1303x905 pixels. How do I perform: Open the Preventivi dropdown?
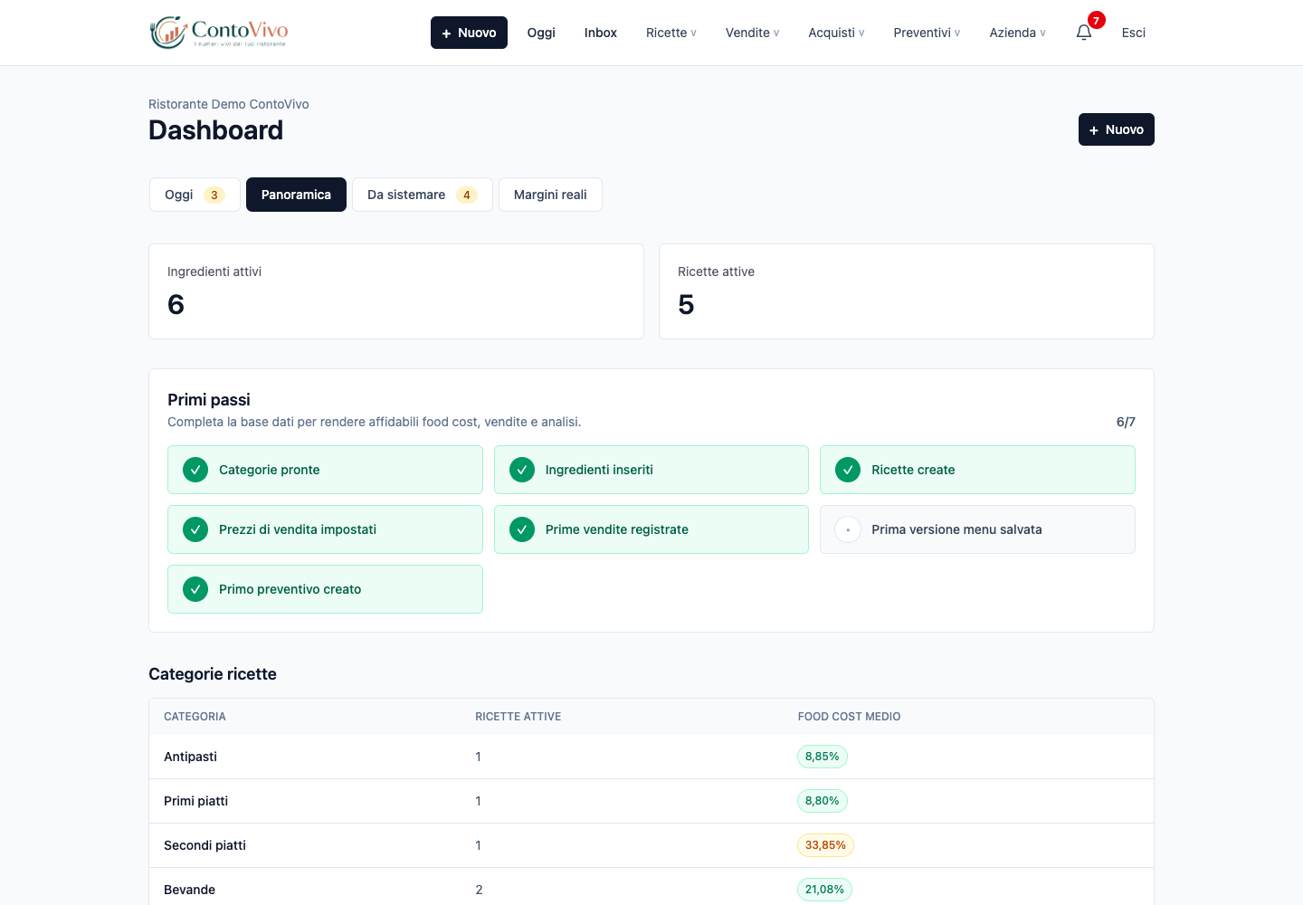pyautogui.click(x=927, y=33)
